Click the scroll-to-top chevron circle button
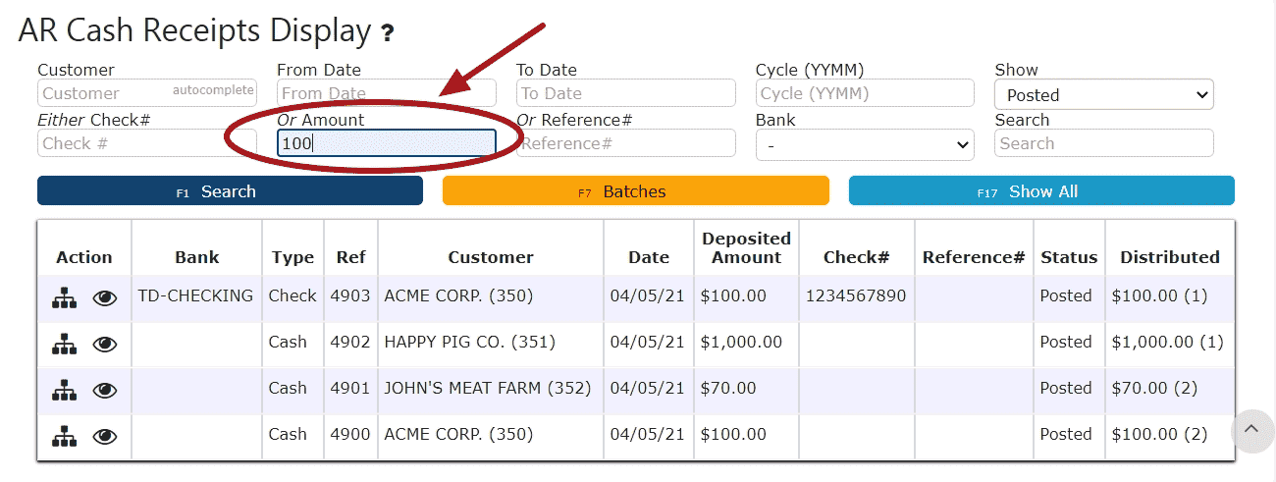 [1251, 430]
